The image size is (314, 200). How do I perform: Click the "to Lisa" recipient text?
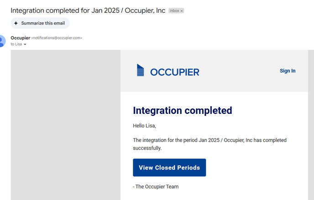(16, 44)
